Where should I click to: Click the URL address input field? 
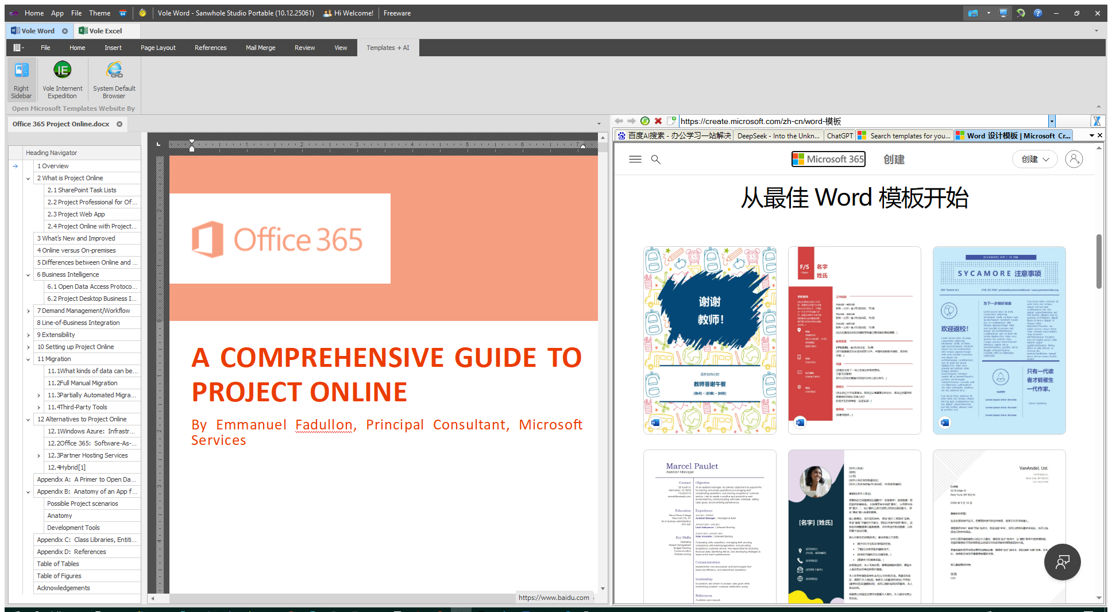coord(863,121)
